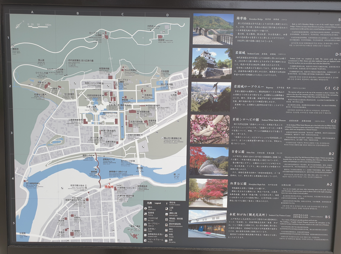Select the Parking icon in the legend
341x254 pixels.
(146, 214)
